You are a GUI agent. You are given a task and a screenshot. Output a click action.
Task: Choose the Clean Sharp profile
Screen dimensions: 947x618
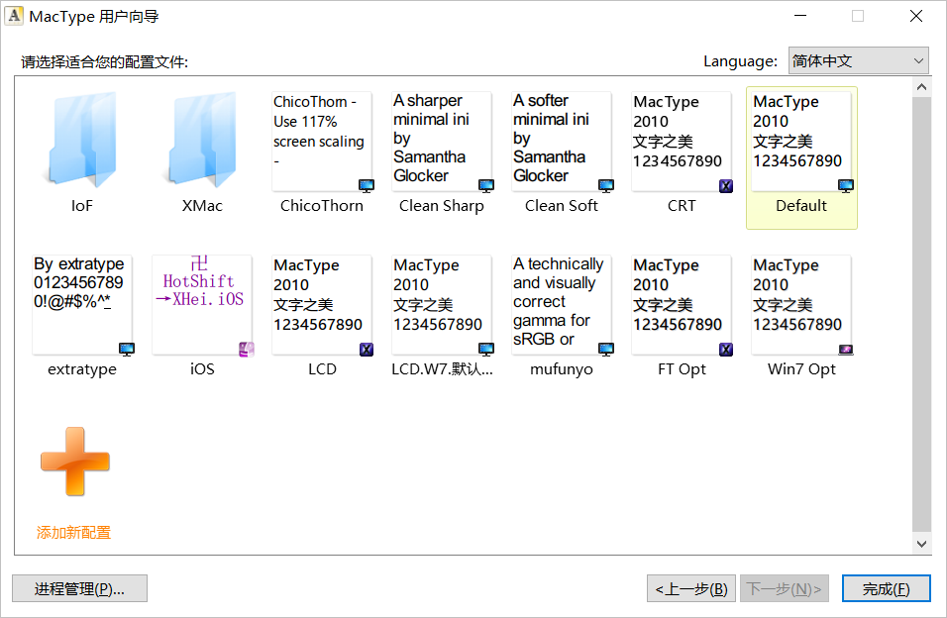click(x=442, y=142)
